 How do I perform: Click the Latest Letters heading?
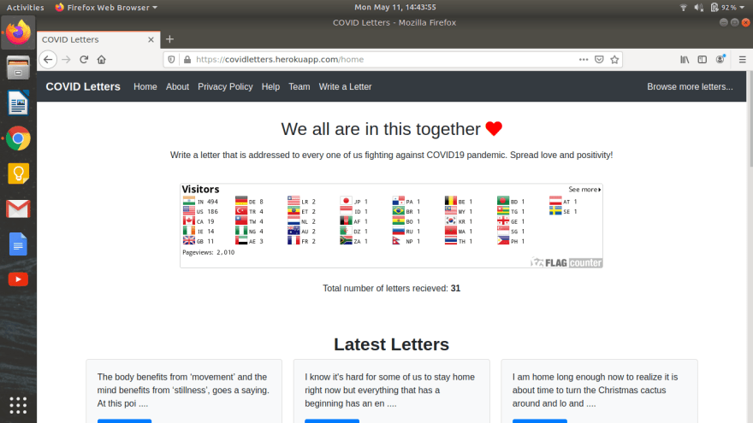point(391,344)
